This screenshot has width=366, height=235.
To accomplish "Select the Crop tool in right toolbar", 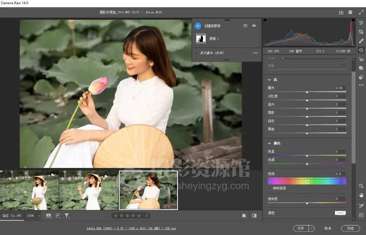I will (361, 32).
